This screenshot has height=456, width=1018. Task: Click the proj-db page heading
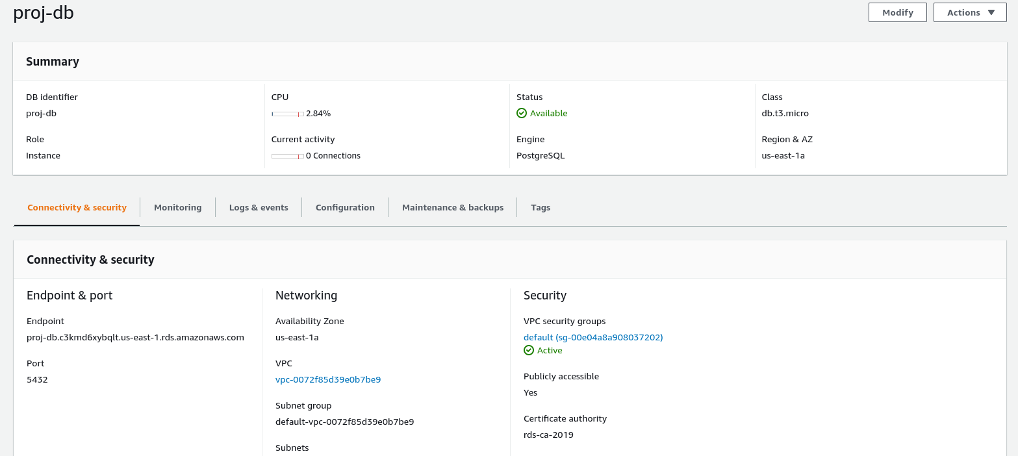[x=44, y=12]
